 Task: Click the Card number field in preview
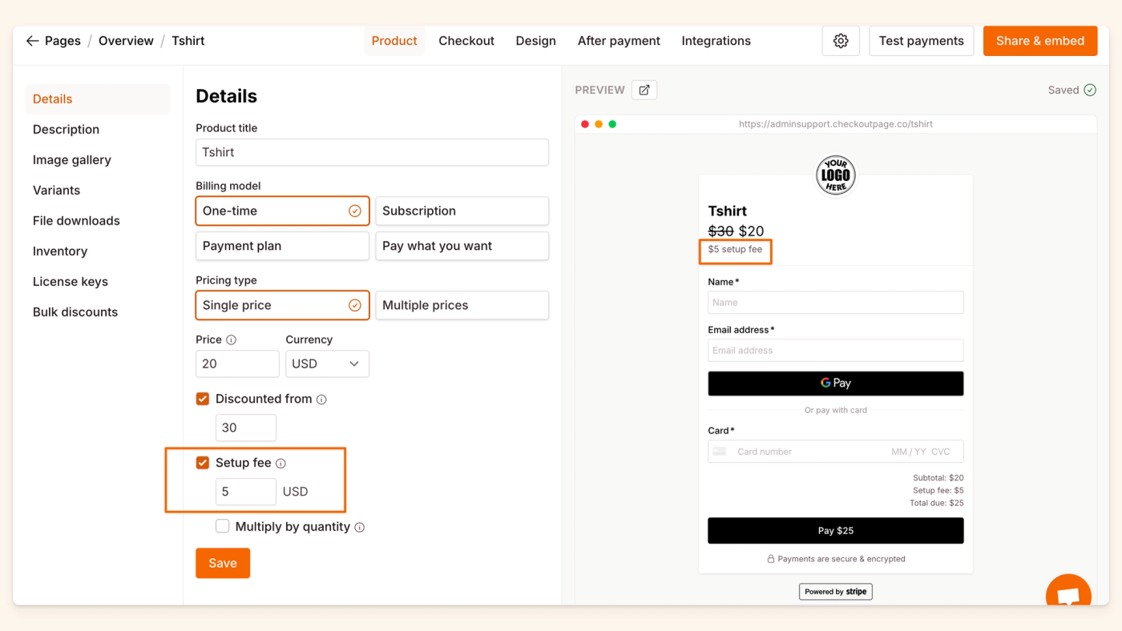click(836, 452)
